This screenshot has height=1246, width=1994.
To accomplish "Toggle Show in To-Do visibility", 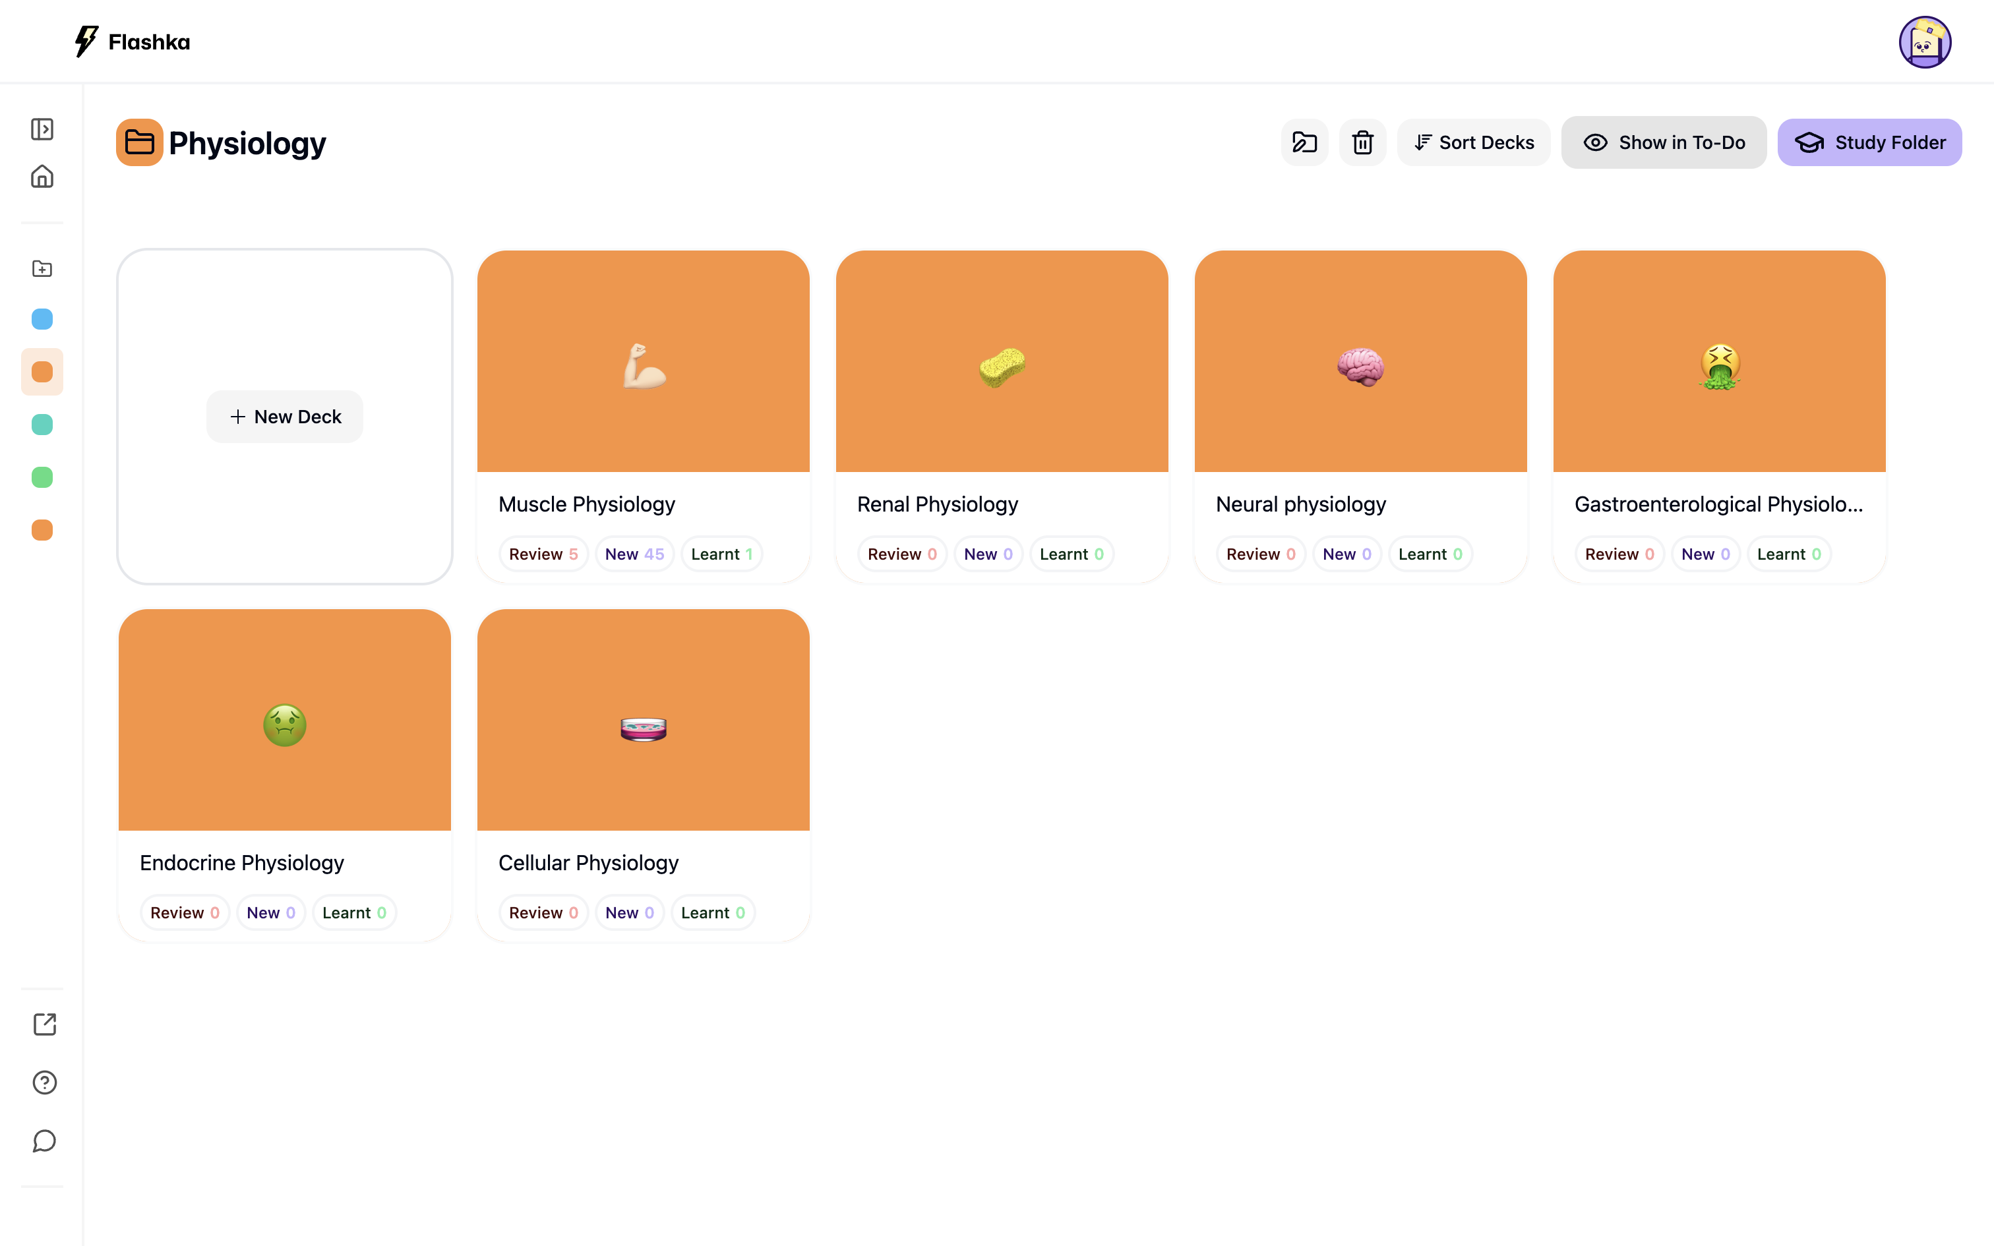I will click(x=1664, y=142).
